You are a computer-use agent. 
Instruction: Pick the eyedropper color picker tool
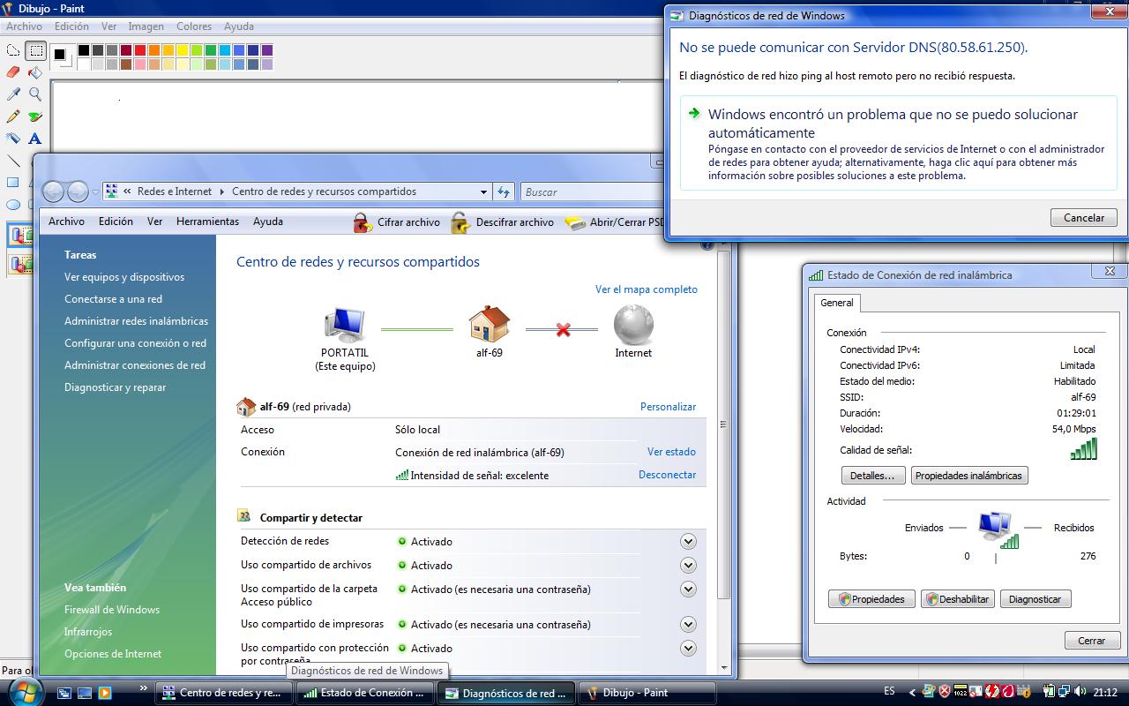click(13, 94)
